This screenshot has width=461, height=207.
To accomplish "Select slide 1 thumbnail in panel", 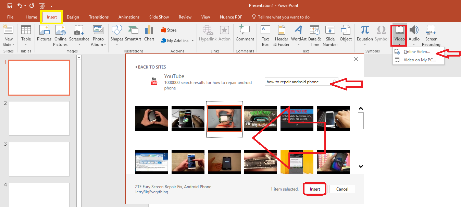I will click(x=39, y=77).
